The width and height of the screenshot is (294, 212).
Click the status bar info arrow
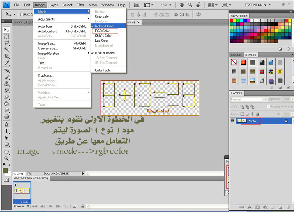tap(83, 173)
